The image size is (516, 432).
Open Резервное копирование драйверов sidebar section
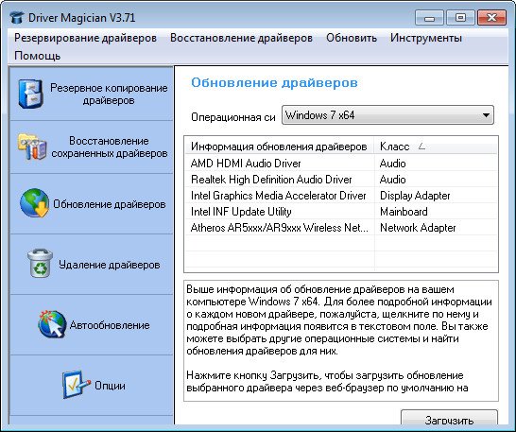(x=92, y=95)
